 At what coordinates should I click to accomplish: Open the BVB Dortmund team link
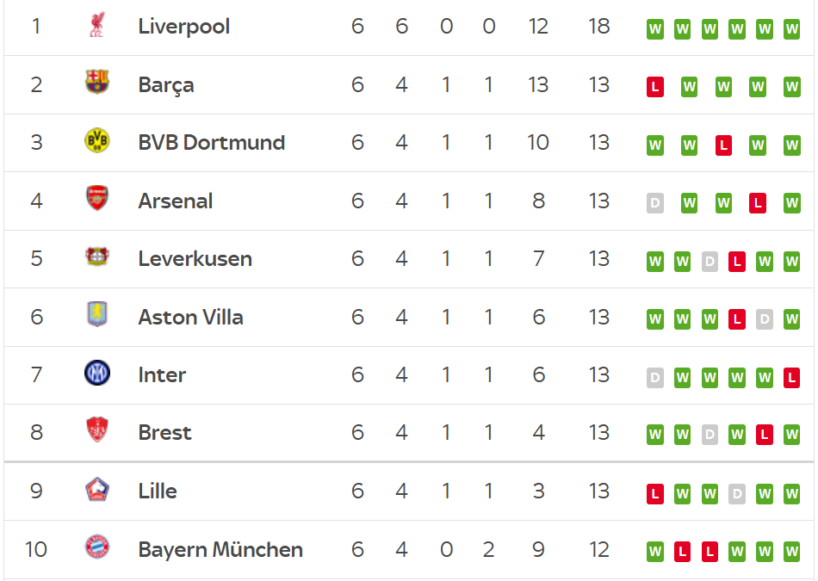211,143
